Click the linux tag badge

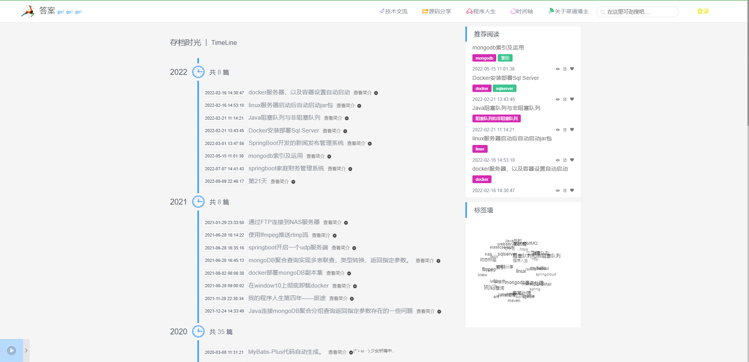(480, 149)
